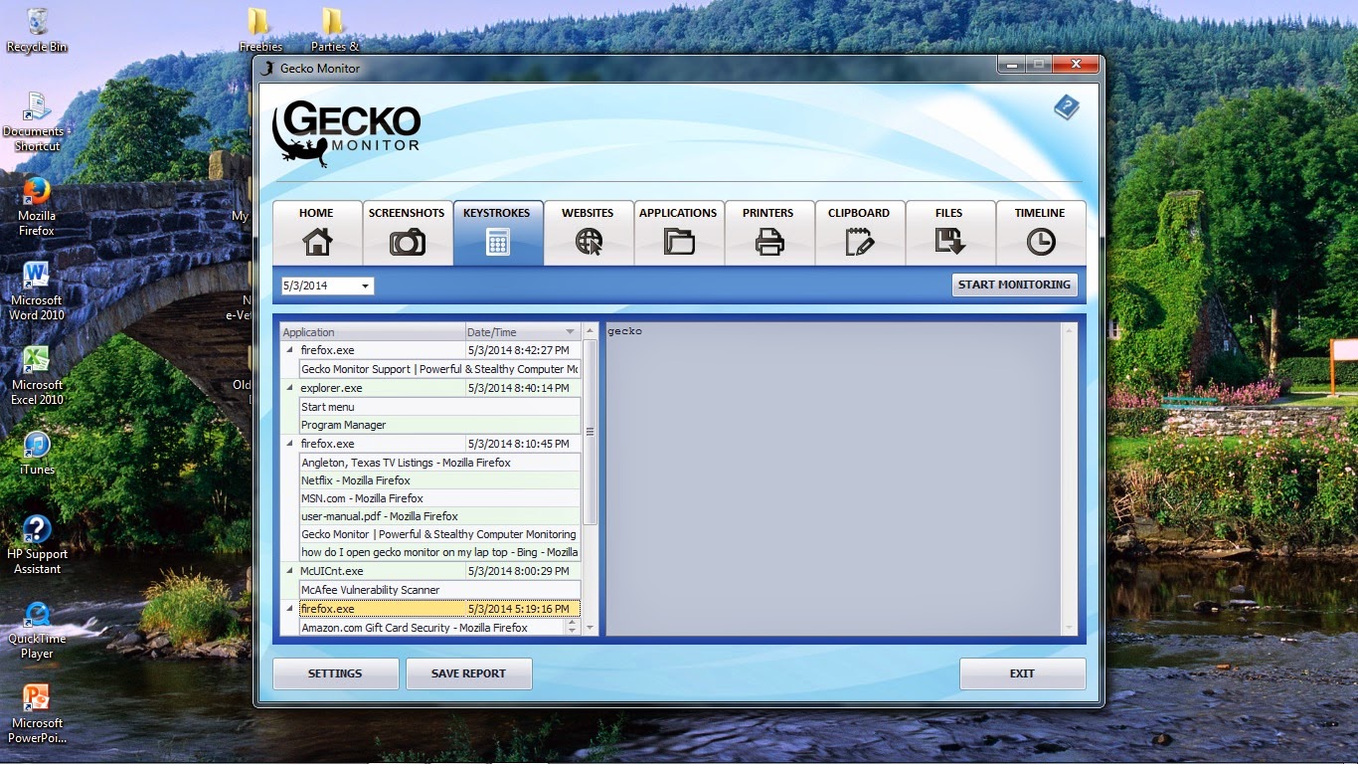Collapse the explorer.exe group
This screenshot has height=764, width=1358.
tap(290, 388)
